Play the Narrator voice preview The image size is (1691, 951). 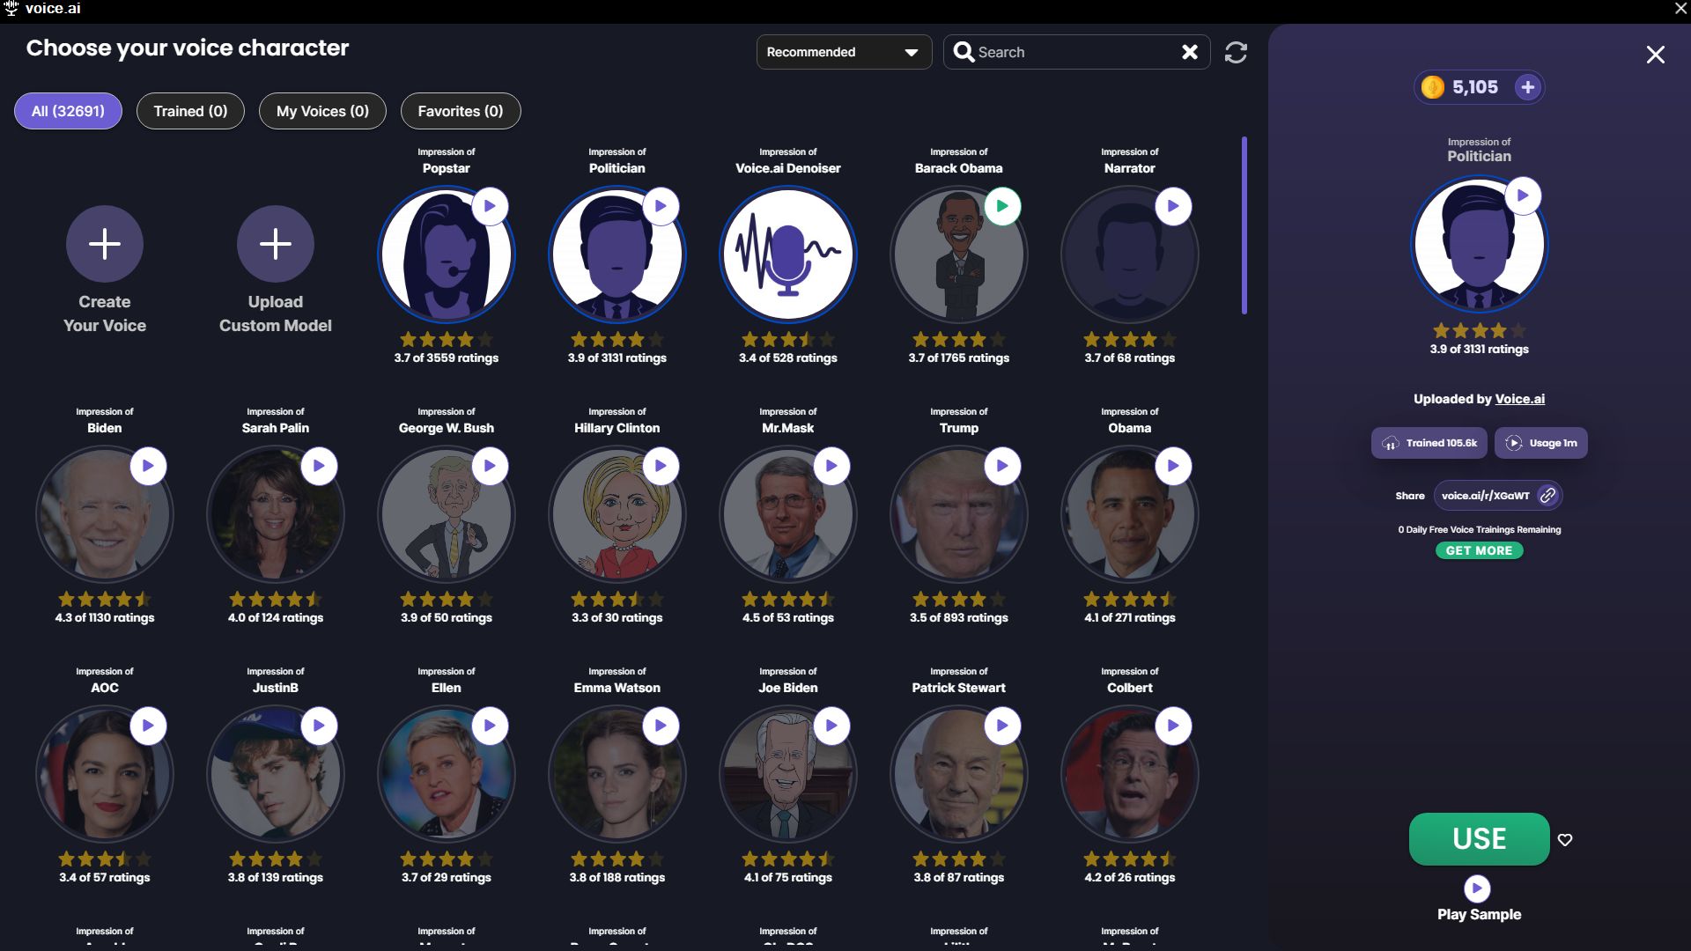[x=1173, y=206]
